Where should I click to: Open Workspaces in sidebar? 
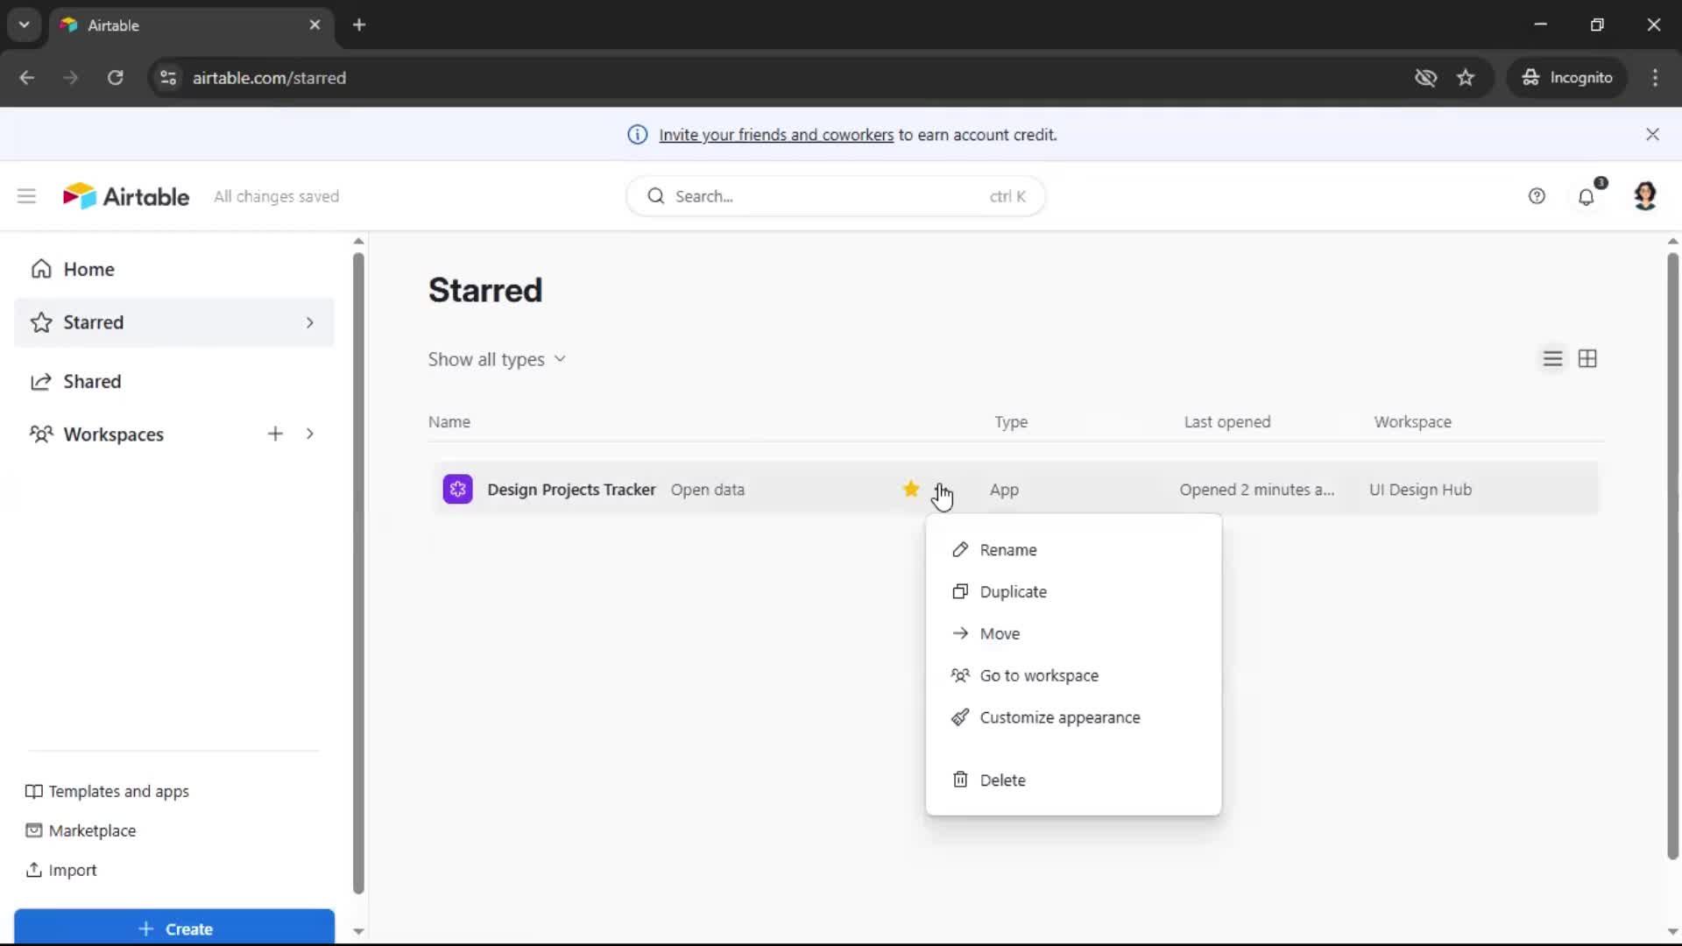point(114,434)
